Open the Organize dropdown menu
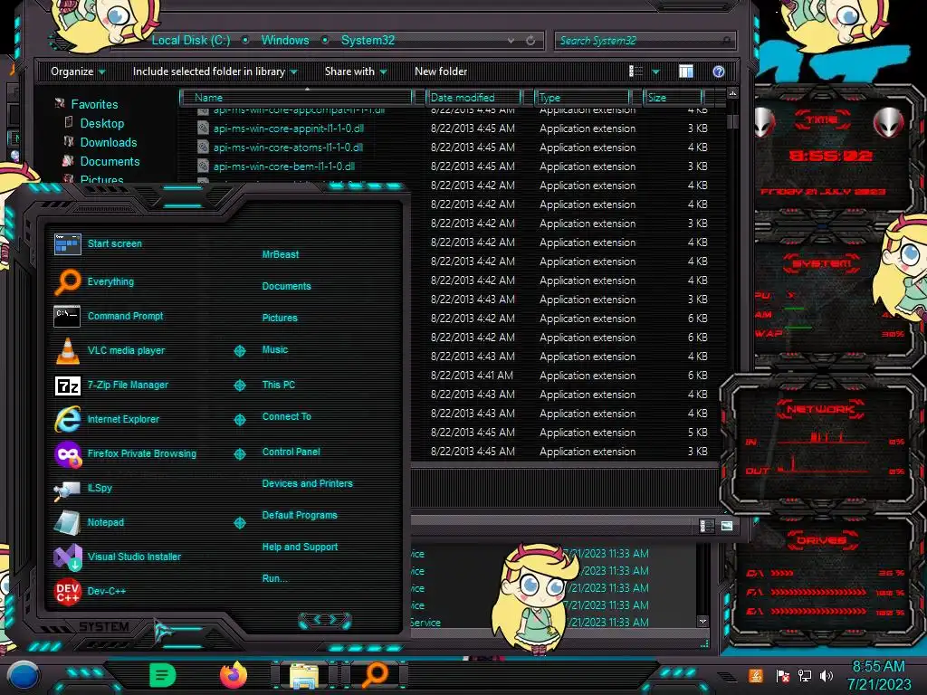Viewport: 927px width, 695px height. (78, 71)
